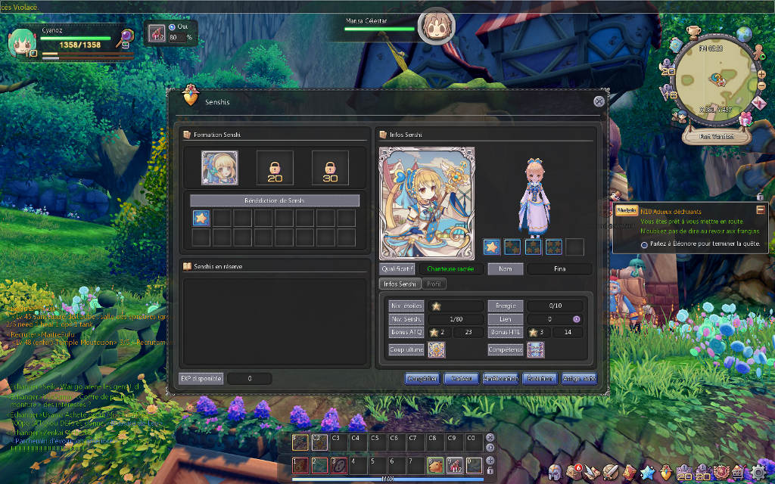This screenshot has height=484, width=775.
Task: Toggle the hotbar padlock
Action: (x=490, y=470)
